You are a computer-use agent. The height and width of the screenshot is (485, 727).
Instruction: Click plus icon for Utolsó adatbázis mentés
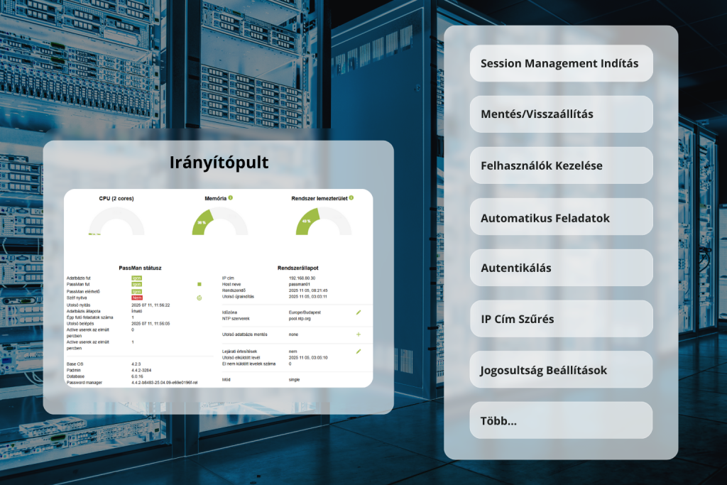(x=359, y=334)
